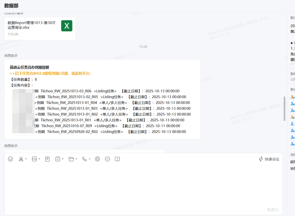295x216 pixels.
Task: Click the chat vertical scrollbar
Action: (x=284, y=109)
